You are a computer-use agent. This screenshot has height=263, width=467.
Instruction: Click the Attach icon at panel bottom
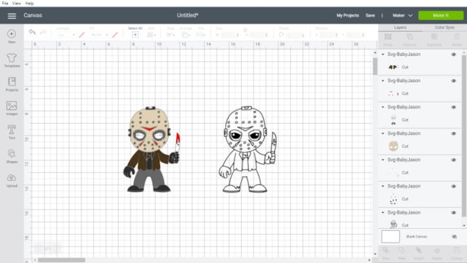418,250
